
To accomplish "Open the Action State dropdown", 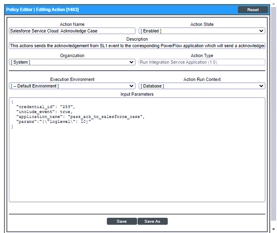I will click(x=202, y=31).
